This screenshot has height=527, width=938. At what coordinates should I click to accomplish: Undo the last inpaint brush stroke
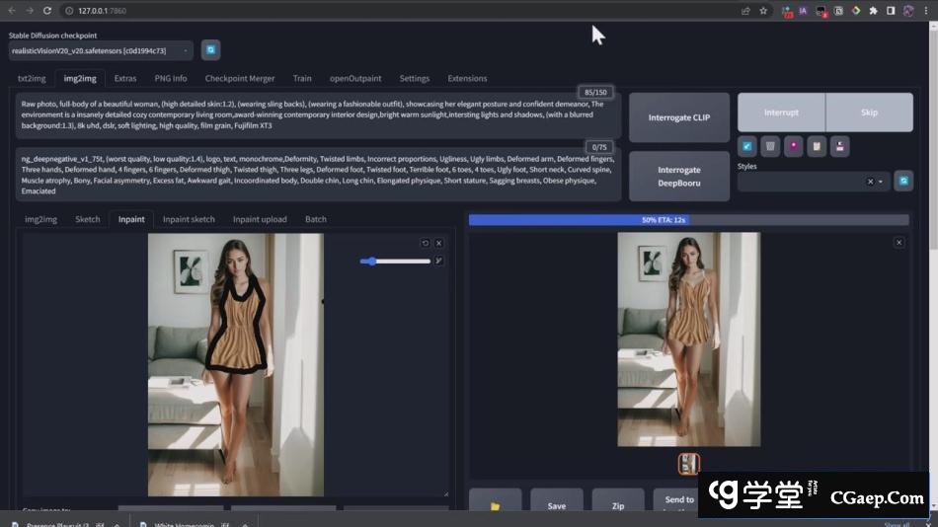[x=426, y=243]
